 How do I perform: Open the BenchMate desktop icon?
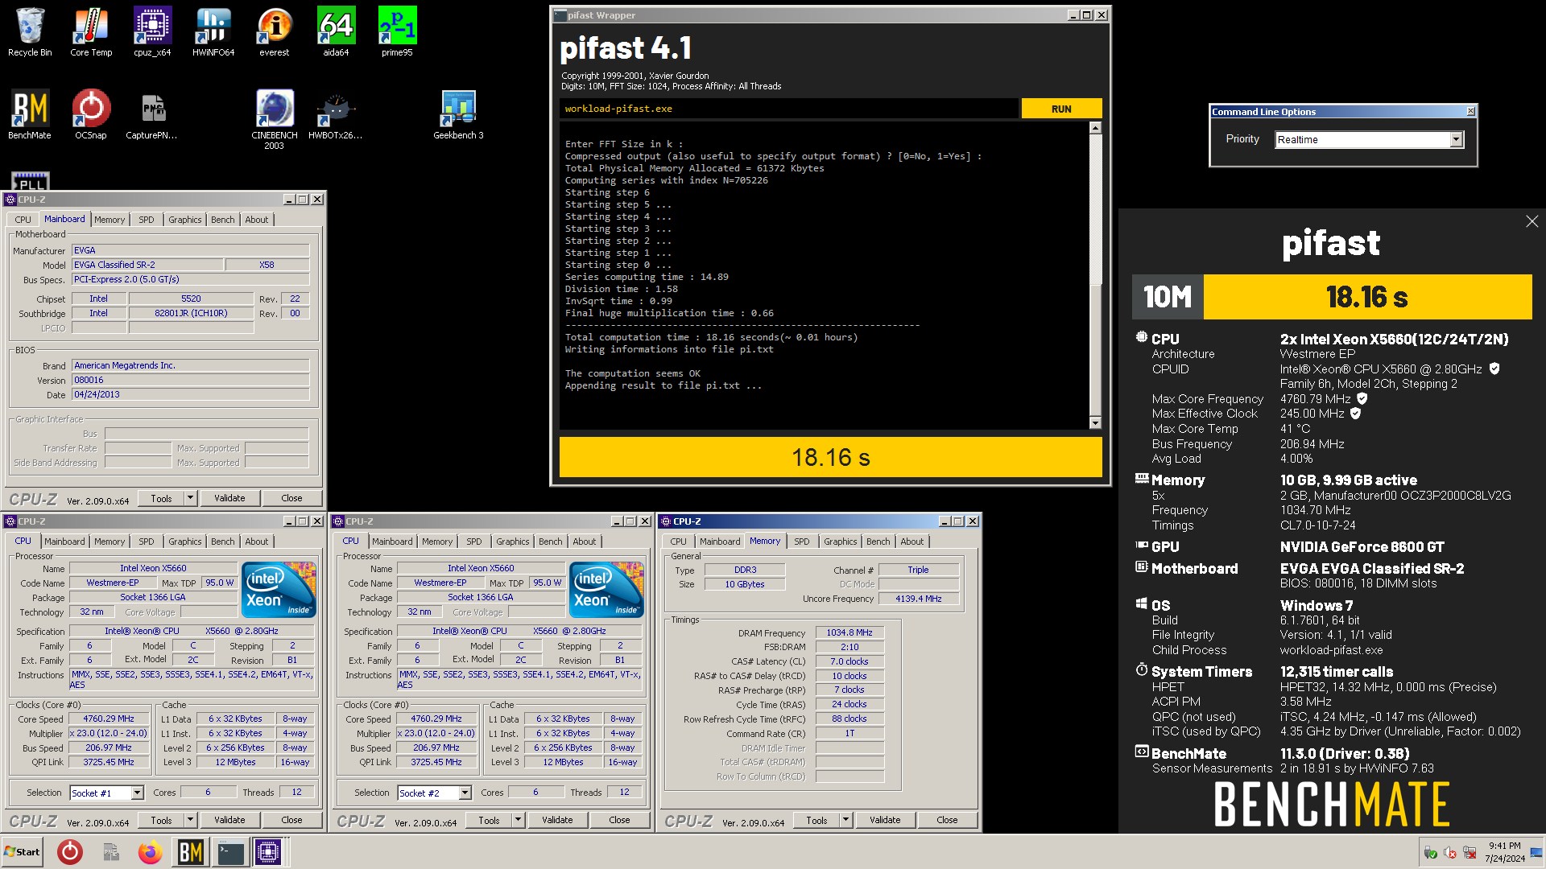point(30,114)
